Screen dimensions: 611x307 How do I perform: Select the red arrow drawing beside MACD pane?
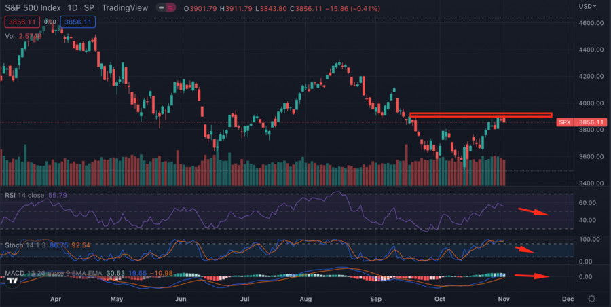pos(531,276)
